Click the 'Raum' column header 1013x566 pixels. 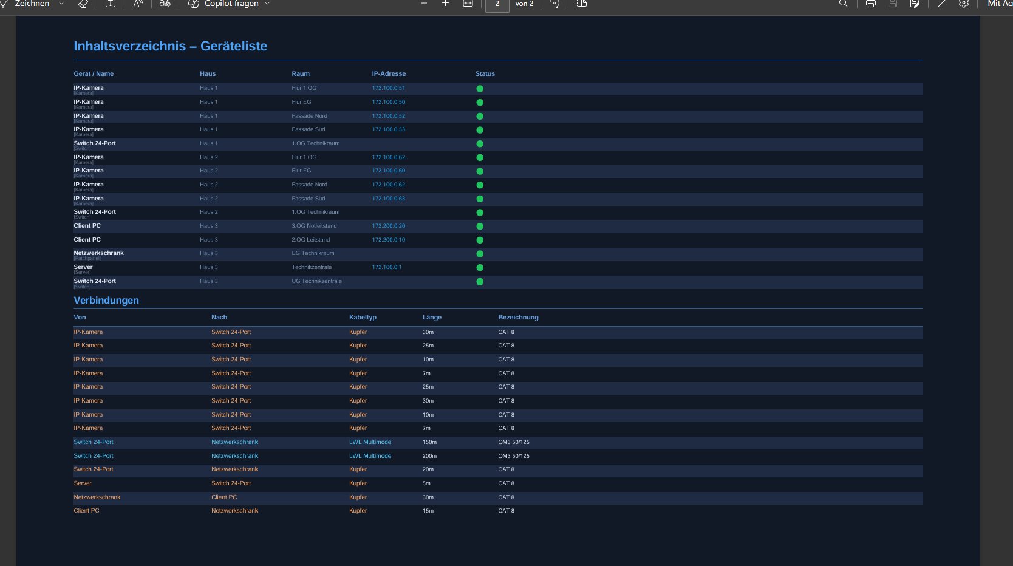[301, 74]
